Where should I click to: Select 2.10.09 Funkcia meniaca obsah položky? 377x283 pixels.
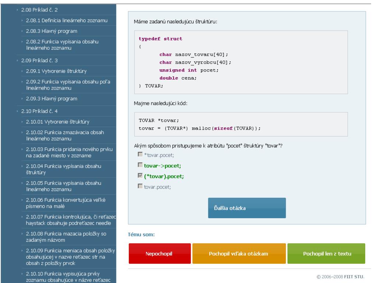coord(70,257)
